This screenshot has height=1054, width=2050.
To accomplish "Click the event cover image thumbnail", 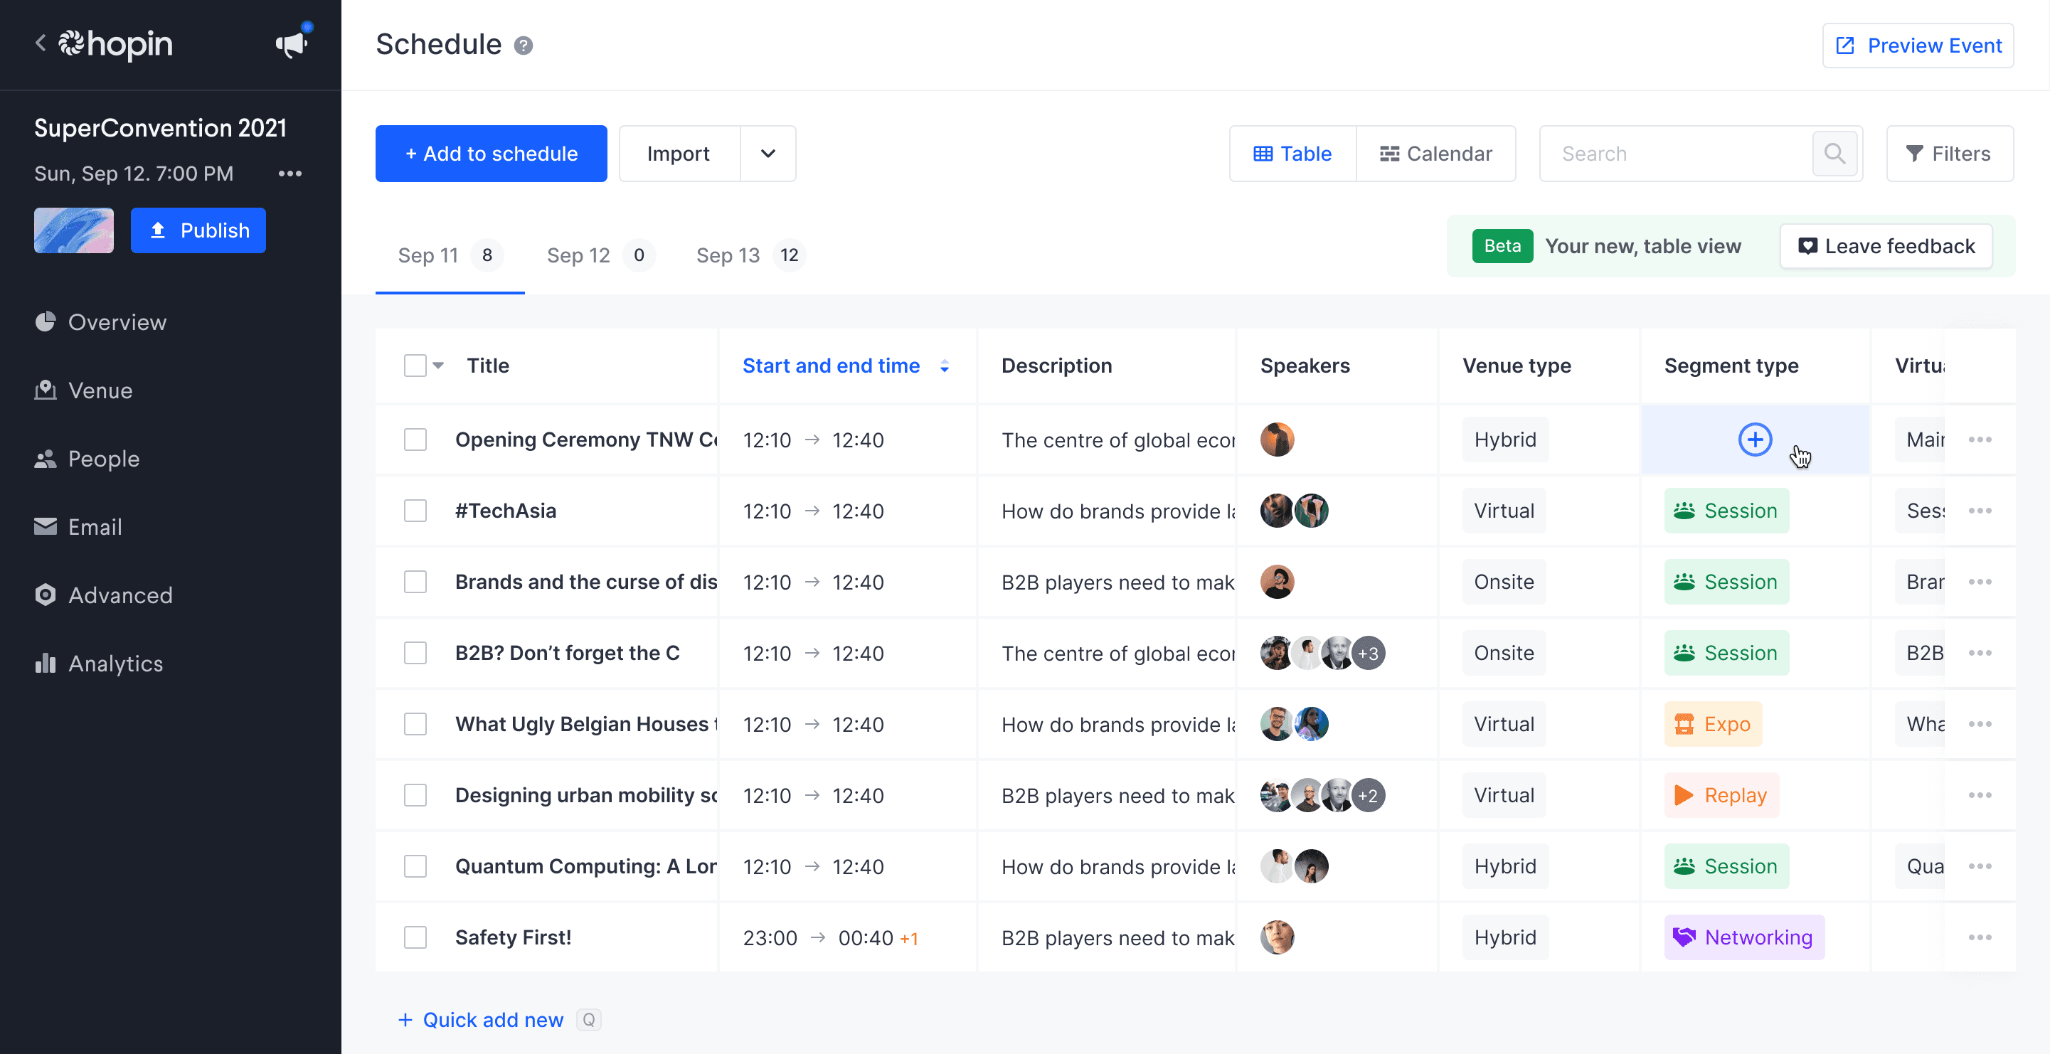I will coord(73,230).
